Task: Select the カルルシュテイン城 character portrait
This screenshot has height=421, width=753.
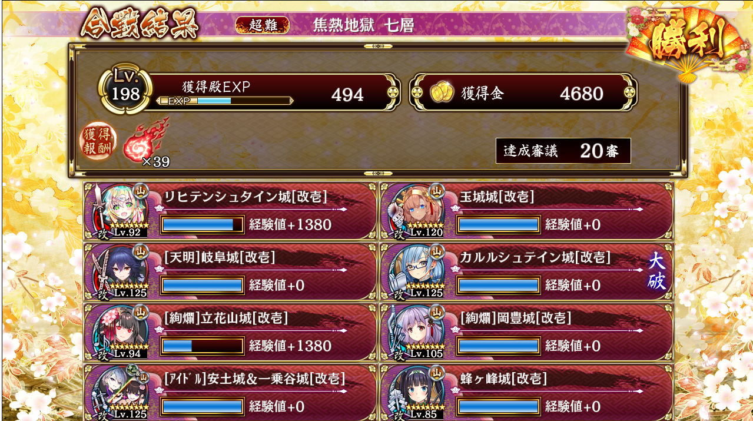Action: click(x=414, y=271)
